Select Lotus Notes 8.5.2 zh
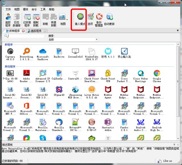The image size is (182, 165). click(x=92, y=92)
